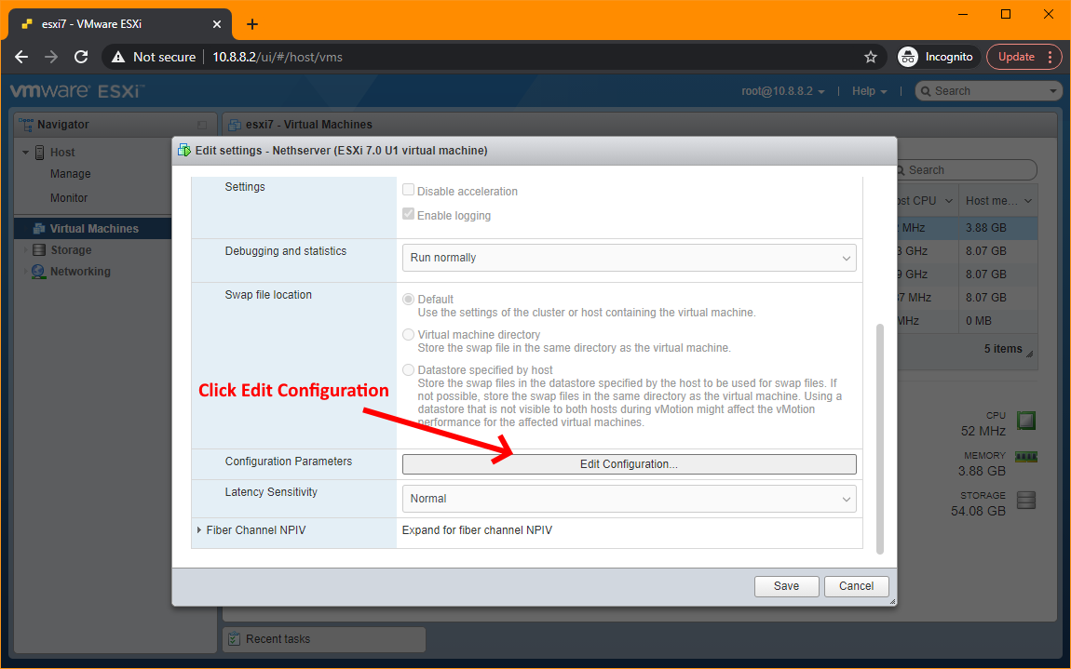
Task: Minimize the Navigator panel
Action: [201, 125]
